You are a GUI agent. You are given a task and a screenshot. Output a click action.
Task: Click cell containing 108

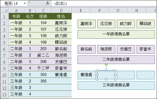(43, 42)
